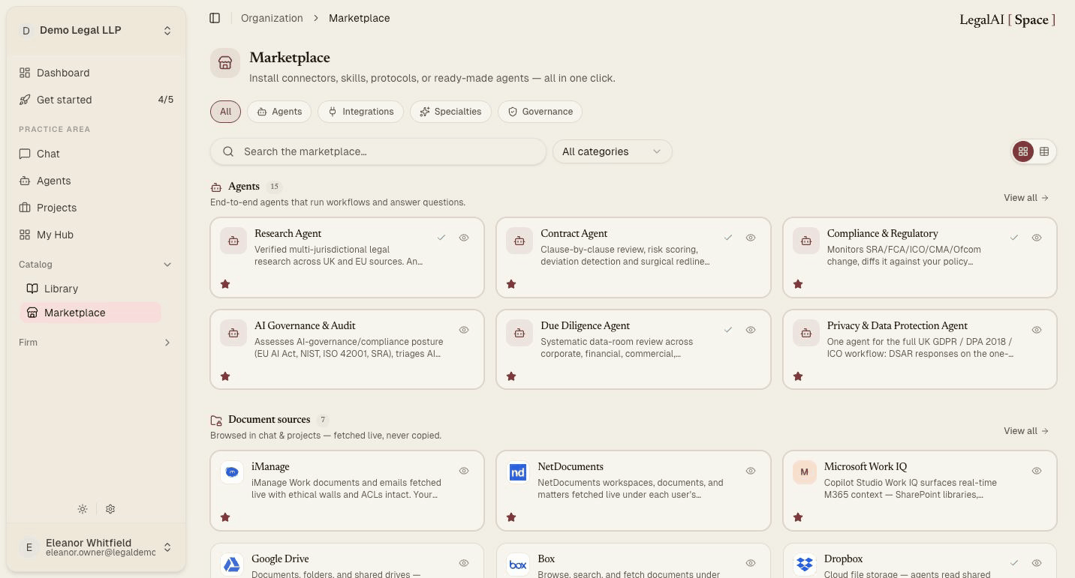The image size is (1075, 578).
Task: Open the Privacy & Data Protection Agent title
Action: pos(897,326)
